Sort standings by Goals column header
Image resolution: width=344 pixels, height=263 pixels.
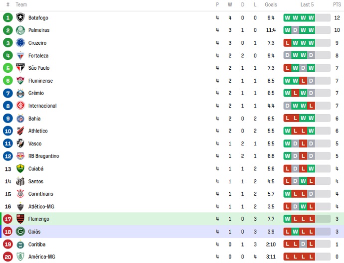271,4
